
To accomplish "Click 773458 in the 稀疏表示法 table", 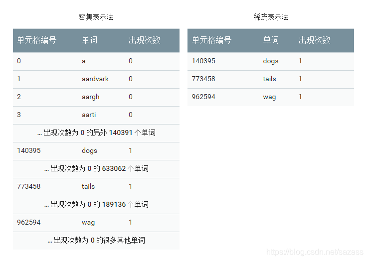I will 203,79.
